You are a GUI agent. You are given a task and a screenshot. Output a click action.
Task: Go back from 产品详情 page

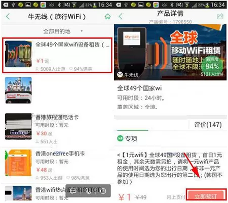121,17
